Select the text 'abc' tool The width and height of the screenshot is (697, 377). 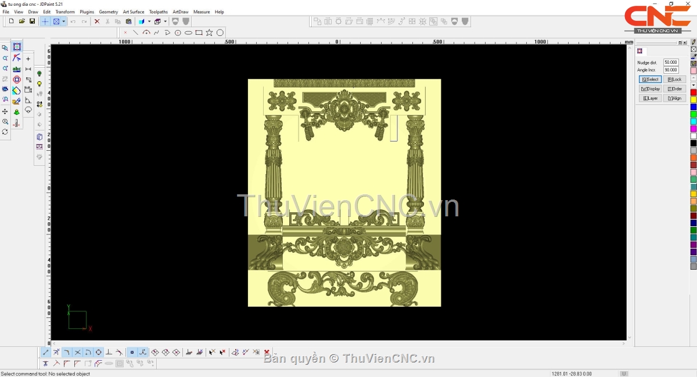click(17, 69)
